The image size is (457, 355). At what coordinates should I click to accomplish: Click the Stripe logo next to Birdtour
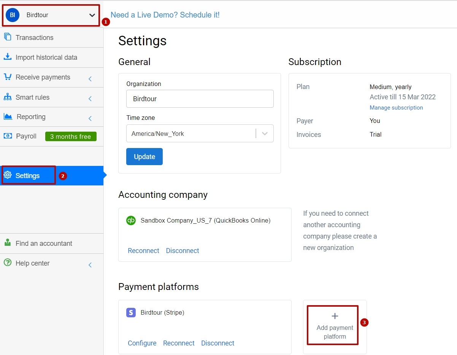point(131,312)
